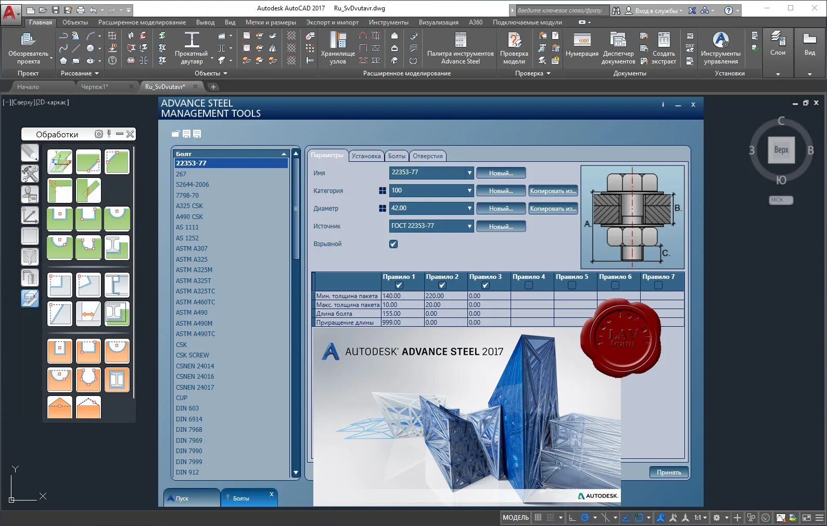The image size is (827, 526).
Task: Open the Нумерация numbering tool
Action: pos(582,45)
